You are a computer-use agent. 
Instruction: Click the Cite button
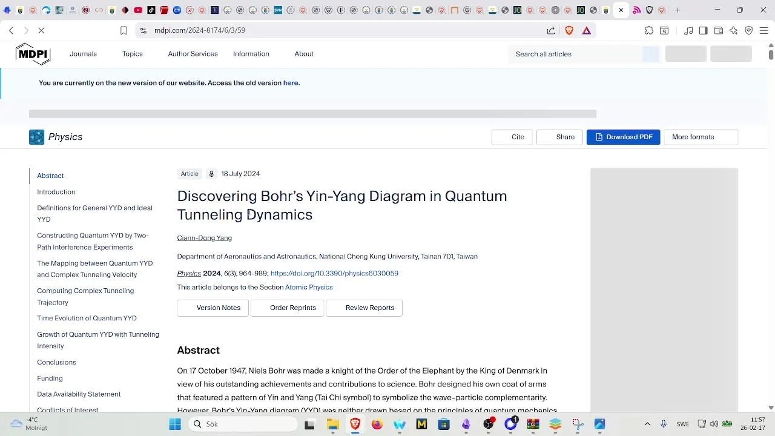[x=512, y=137]
